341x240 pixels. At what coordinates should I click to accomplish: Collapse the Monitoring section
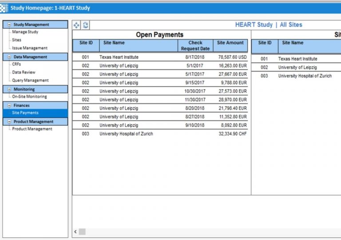[x=9, y=89]
